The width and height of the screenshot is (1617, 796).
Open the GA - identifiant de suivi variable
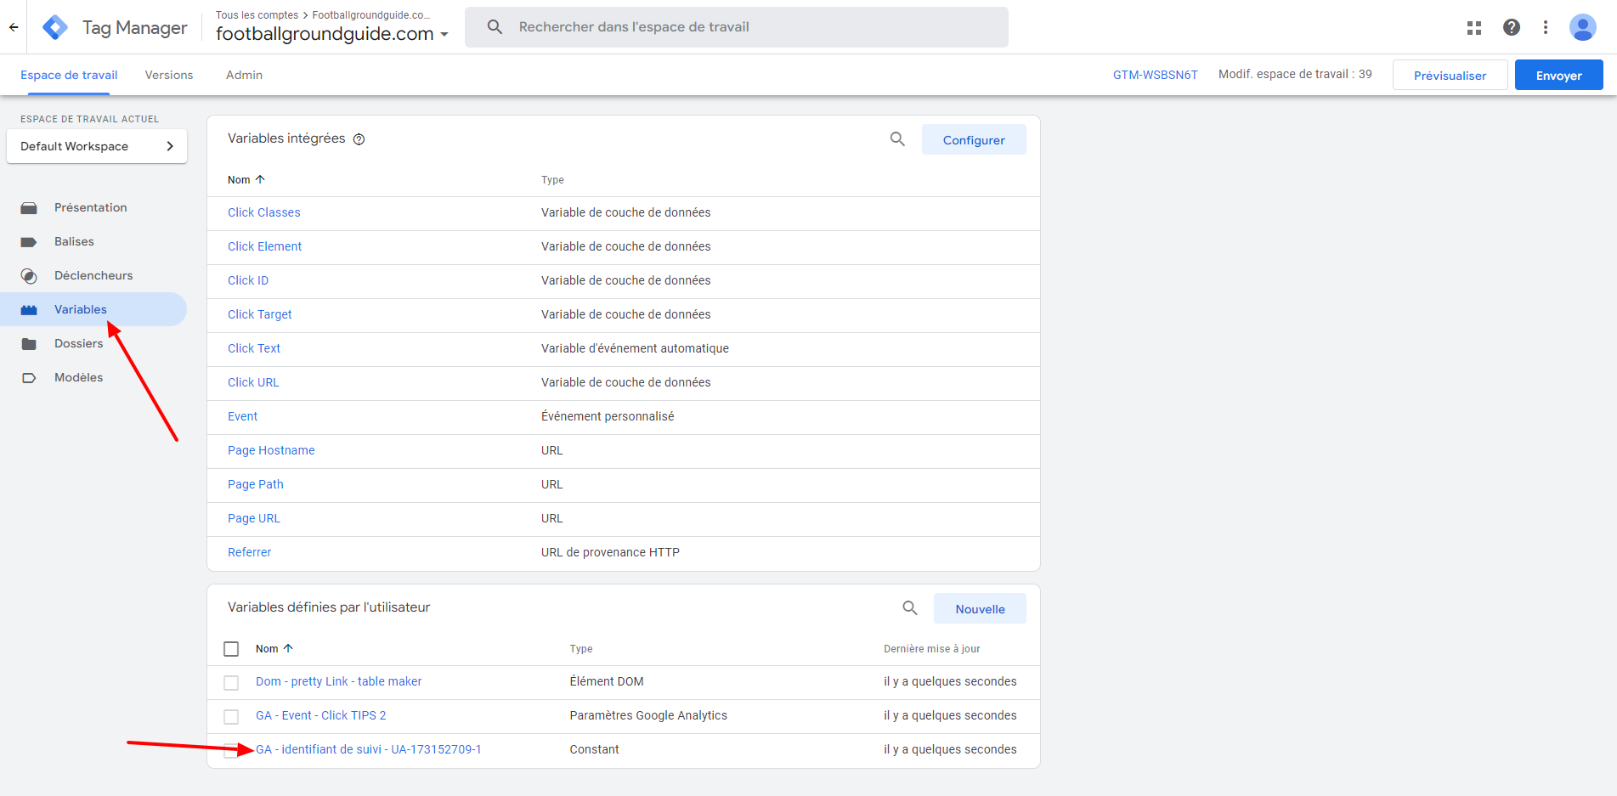click(368, 749)
